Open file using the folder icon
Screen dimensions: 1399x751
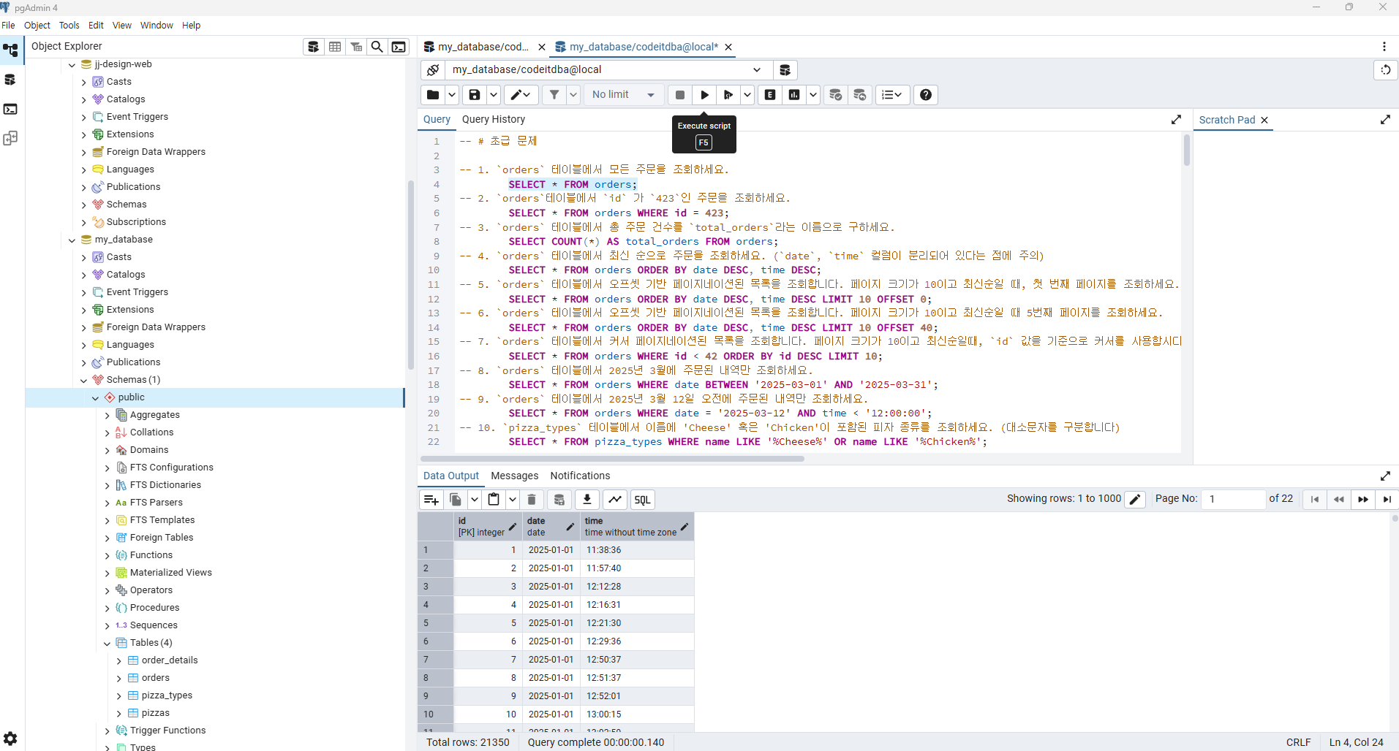(433, 95)
